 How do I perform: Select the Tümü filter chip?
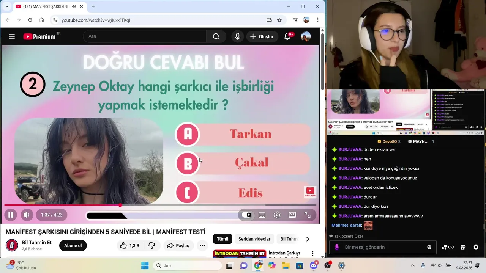(x=222, y=239)
